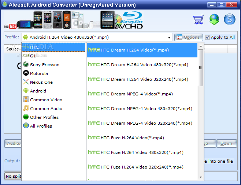Select the G1 category label
This screenshot has width=241, height=185.
33,56
